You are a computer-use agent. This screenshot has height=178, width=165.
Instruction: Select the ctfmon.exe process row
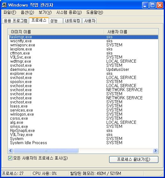click(84, 53)
